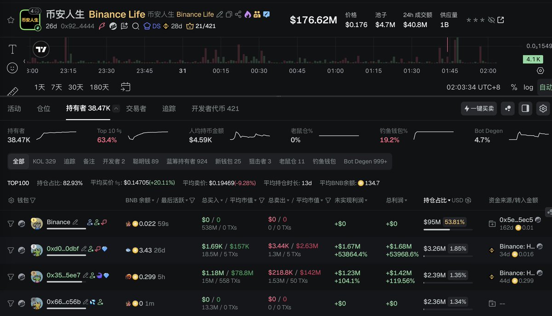
Task: Open wallet address 0x35...5ee7
Action: (63, 275)
